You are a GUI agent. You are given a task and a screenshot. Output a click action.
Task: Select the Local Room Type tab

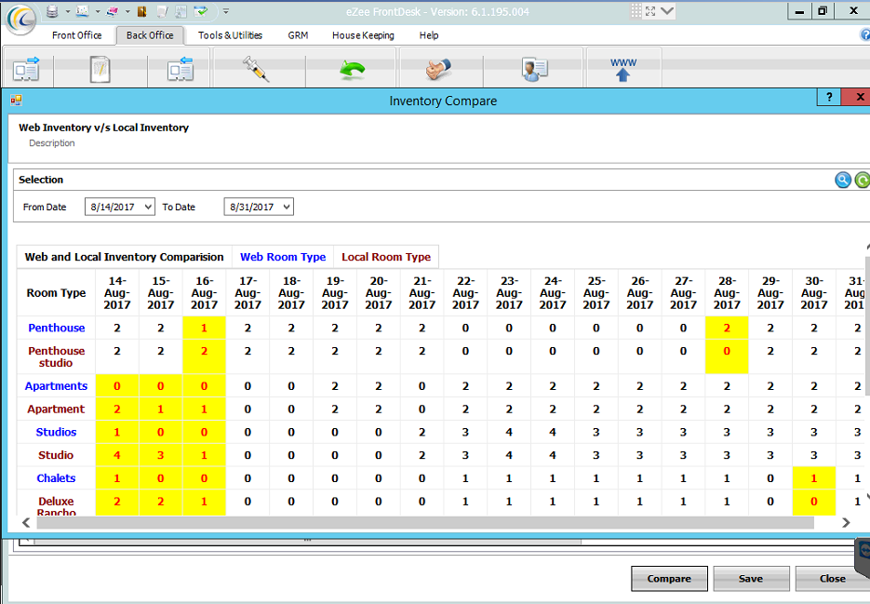[x=386, y=257]
